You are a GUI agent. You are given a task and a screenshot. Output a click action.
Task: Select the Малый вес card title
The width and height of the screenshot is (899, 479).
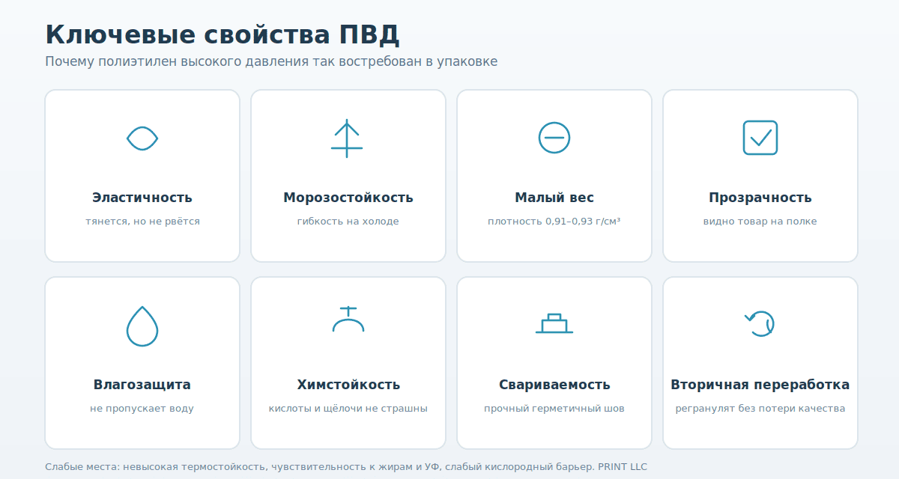click(x=554, y=198)
